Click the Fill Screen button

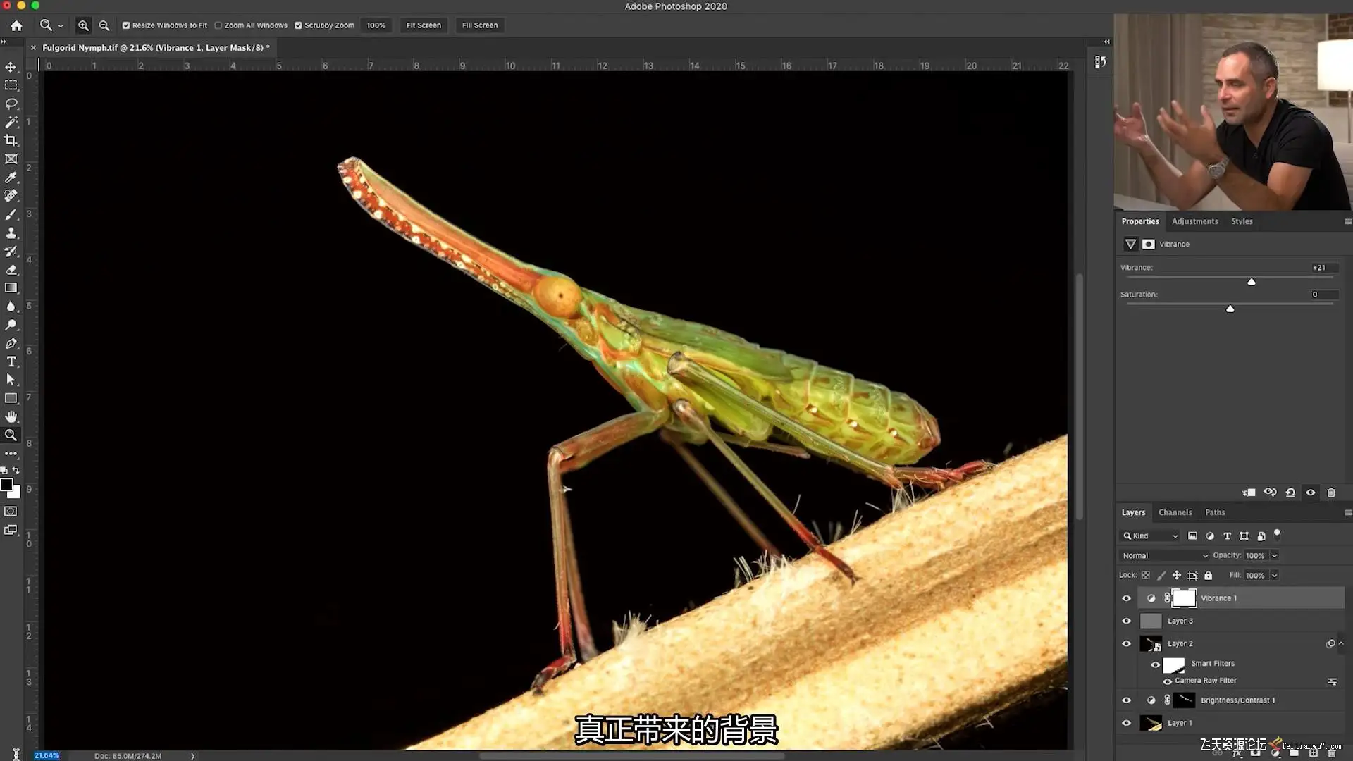click(x=480, y=25)
